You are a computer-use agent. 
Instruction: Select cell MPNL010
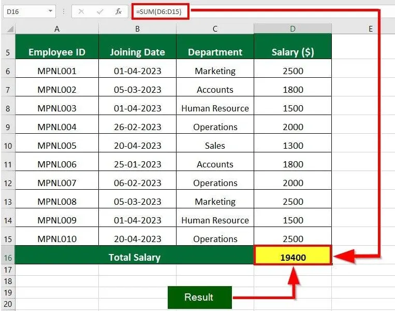coord(57,236)
